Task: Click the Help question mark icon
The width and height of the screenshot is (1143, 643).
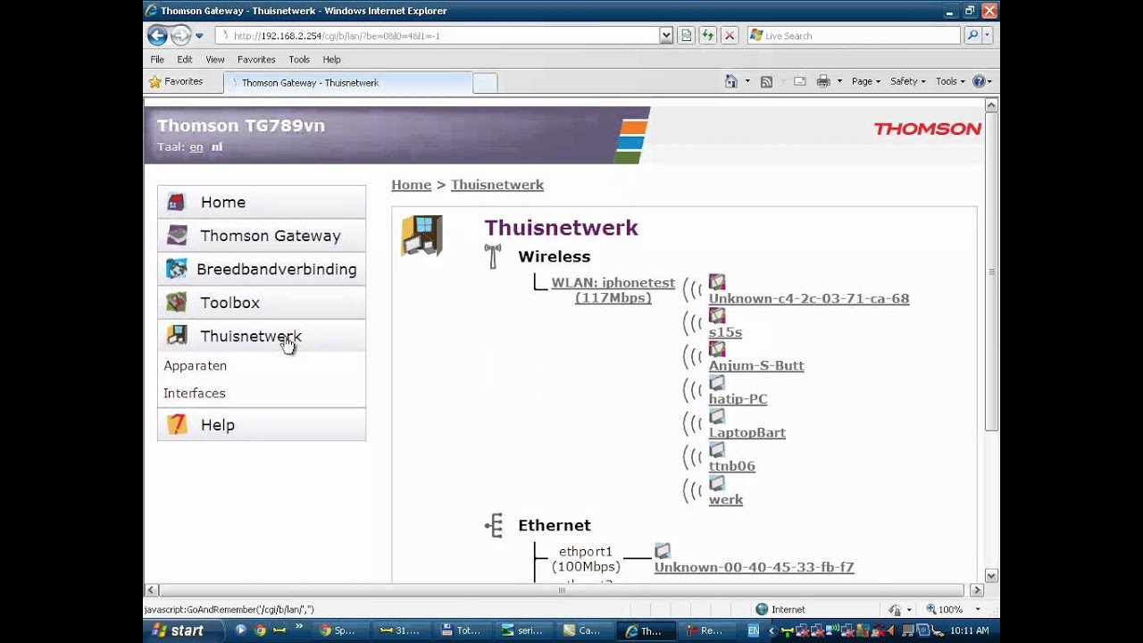Action: tap(177, 425)
